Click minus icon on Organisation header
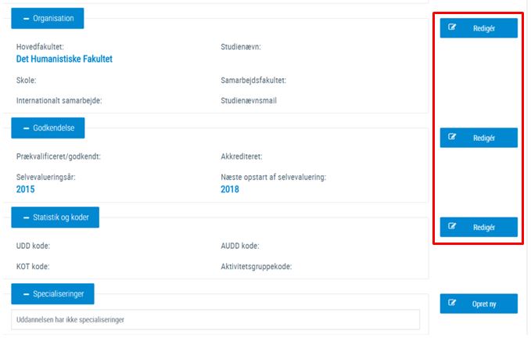 (26, 19)
